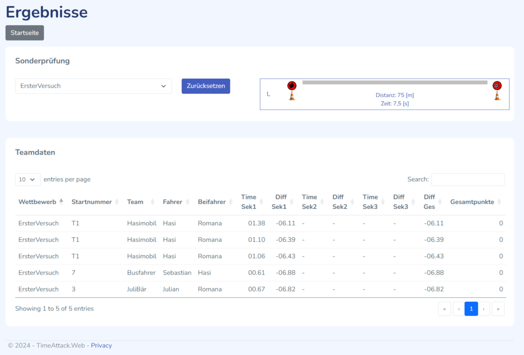Click the Julian driver cell
This screenshot has width=524, height=355.
(171, 289)
